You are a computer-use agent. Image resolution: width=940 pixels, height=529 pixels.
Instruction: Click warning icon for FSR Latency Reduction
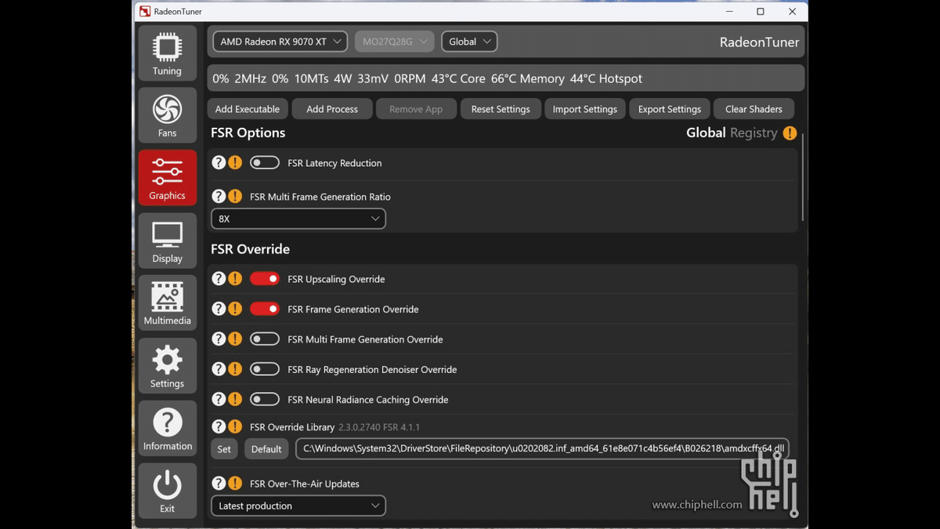[235, 162]
